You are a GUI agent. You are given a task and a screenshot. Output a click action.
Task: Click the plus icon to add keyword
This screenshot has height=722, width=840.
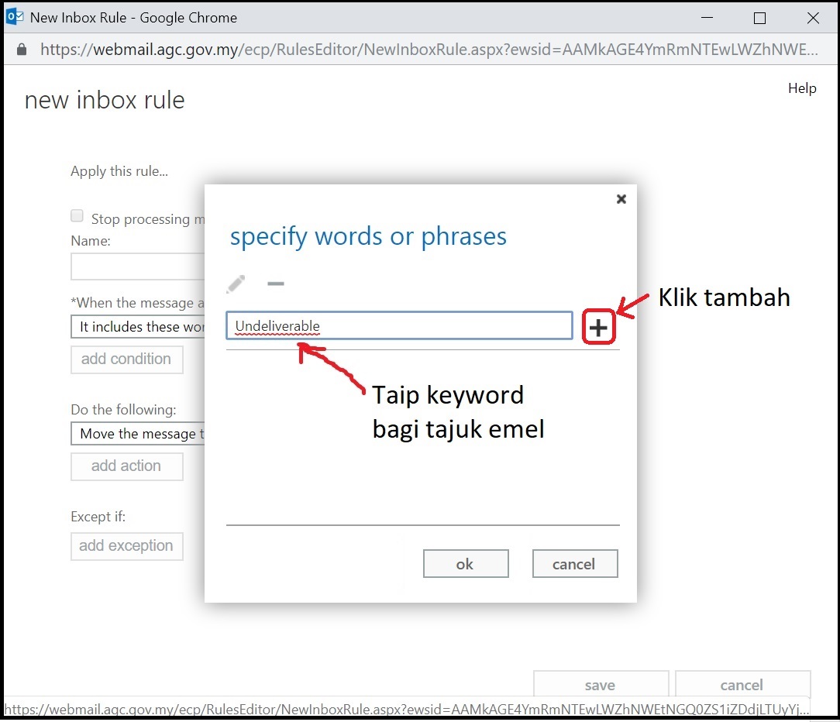[x=598, y=328]
